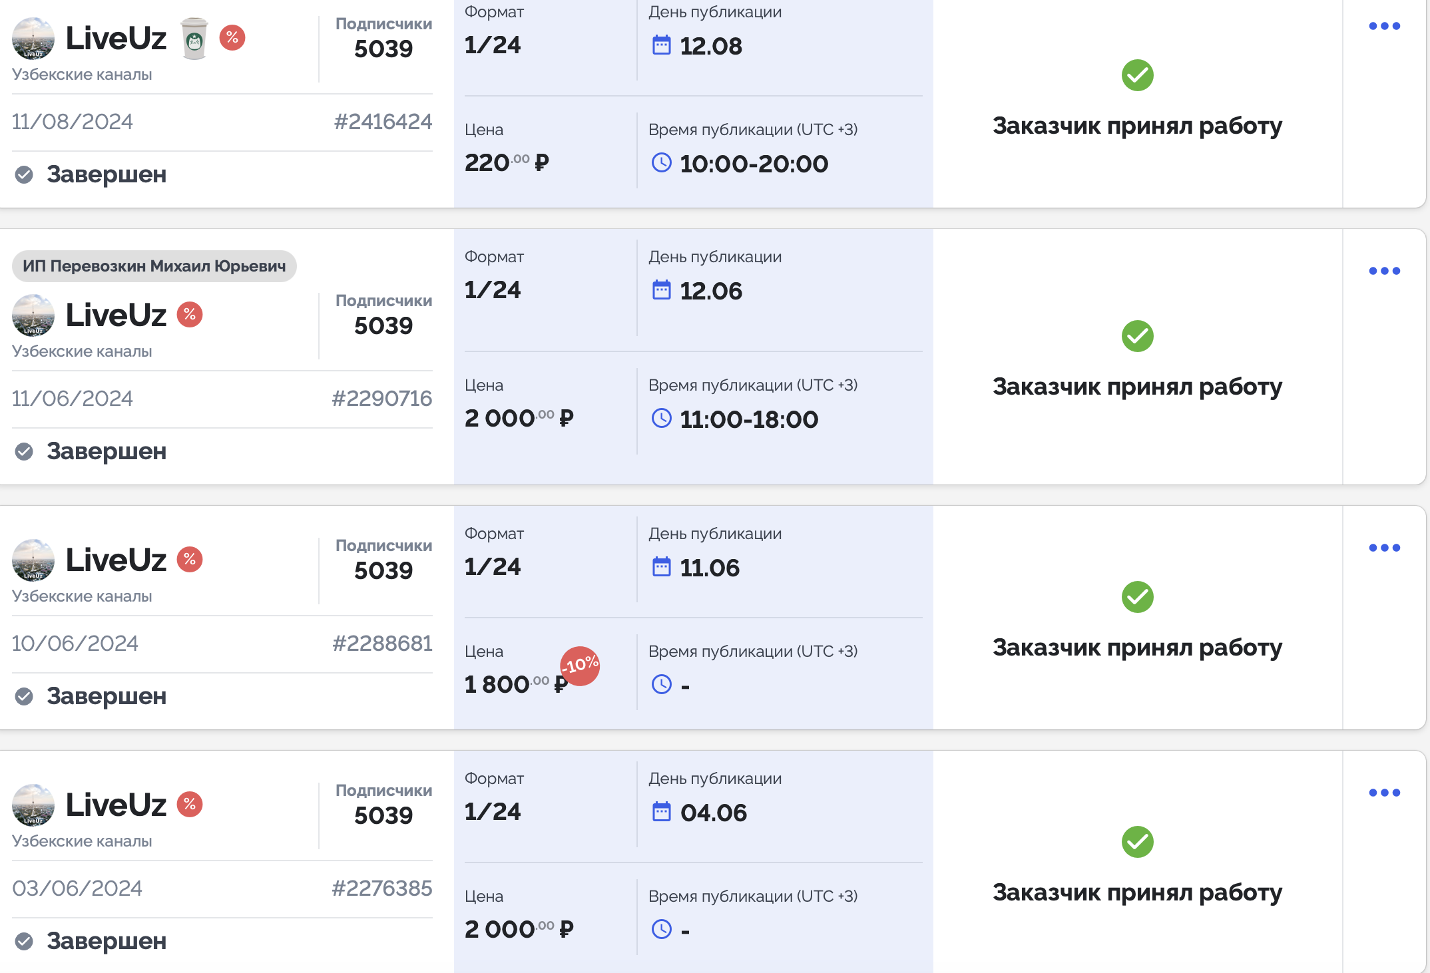Click the calendar icon next to 04.06

pos(661,812)
